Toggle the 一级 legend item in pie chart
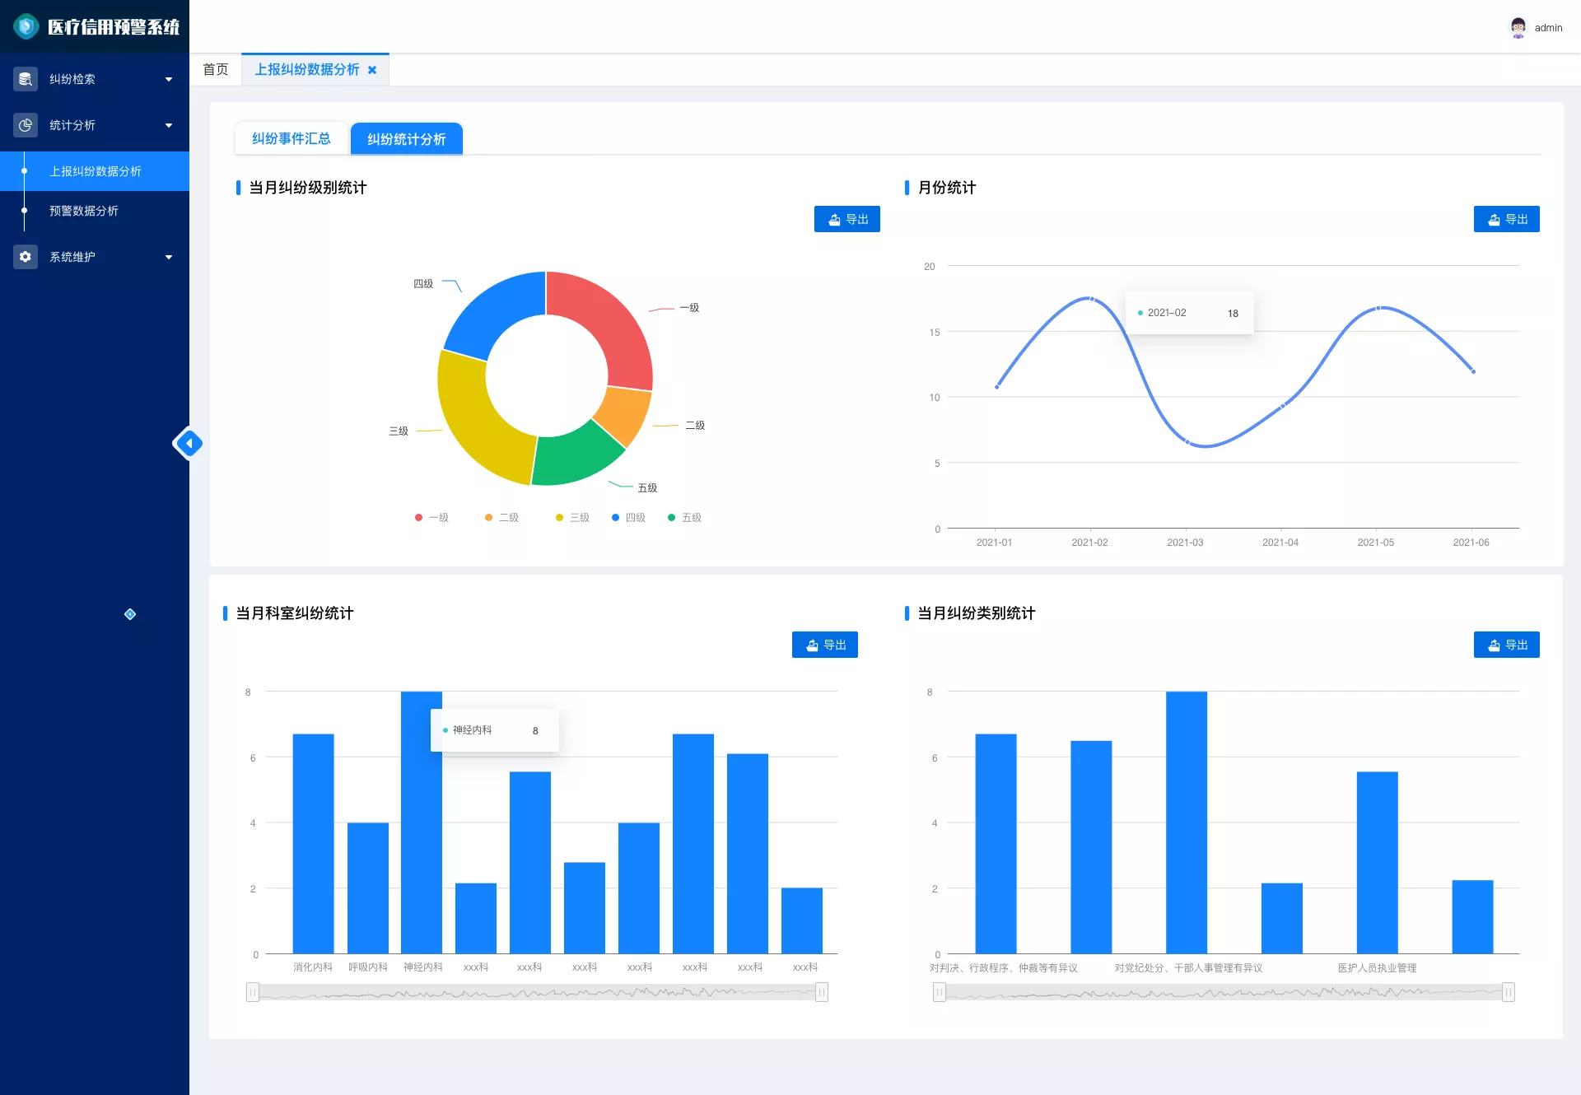Viewport: 1581px width, 1095px height. (432, 518)
